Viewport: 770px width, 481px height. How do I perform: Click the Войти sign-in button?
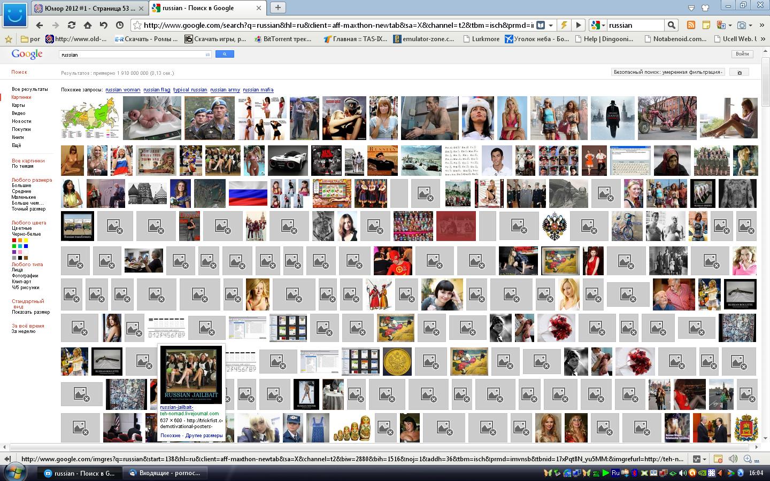742,54
